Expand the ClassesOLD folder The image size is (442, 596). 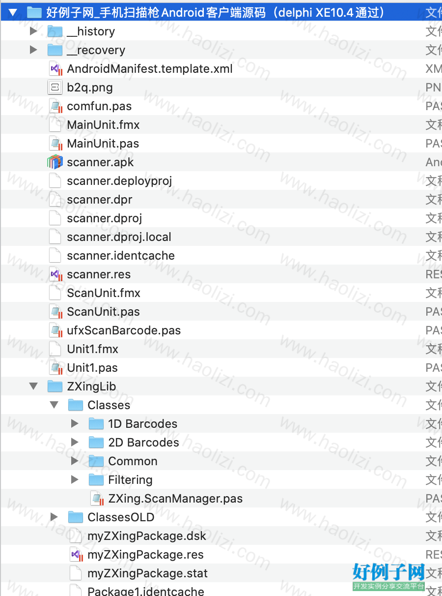point(54,517)
